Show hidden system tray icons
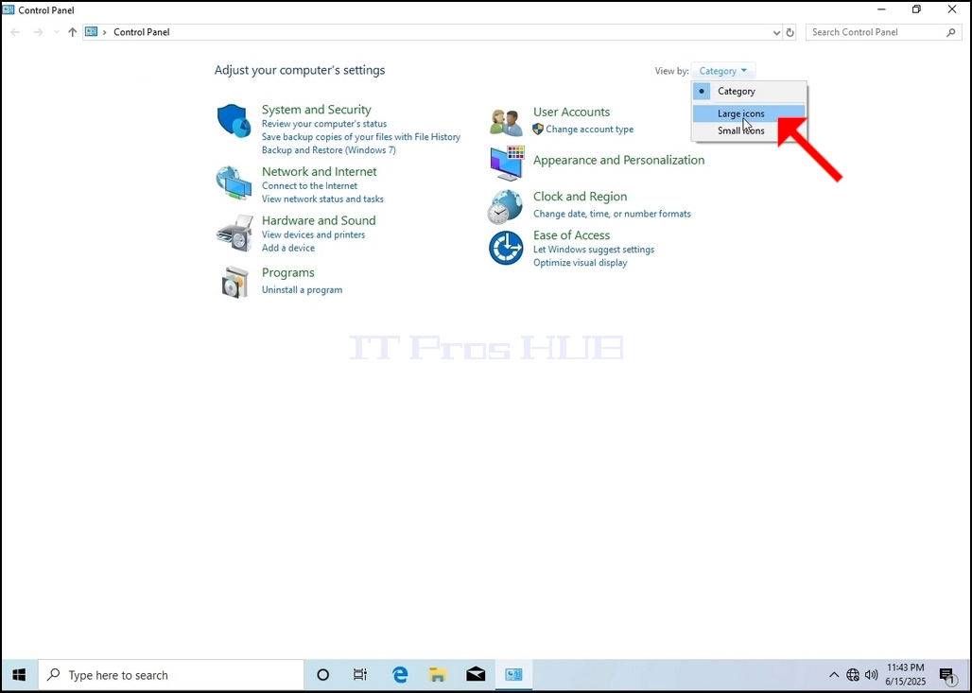 [x=834, y=675]
